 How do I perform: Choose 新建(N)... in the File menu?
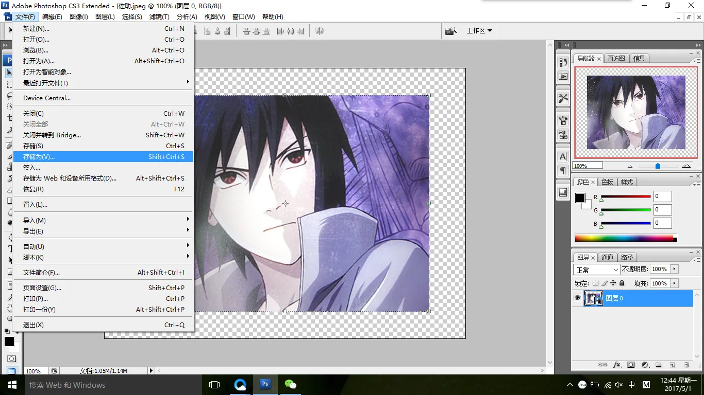pos(103,29)
